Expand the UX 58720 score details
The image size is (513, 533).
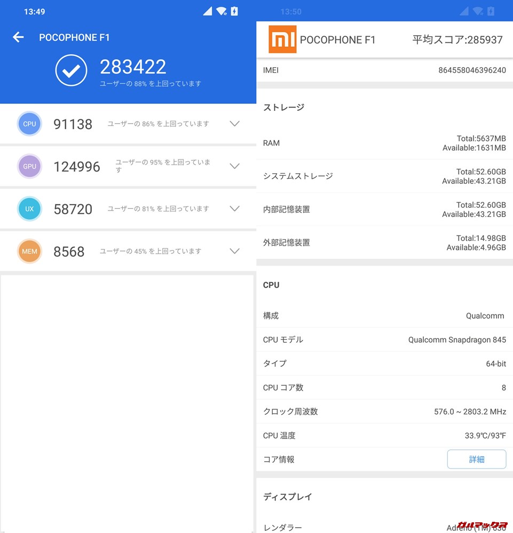click(234, 208)
